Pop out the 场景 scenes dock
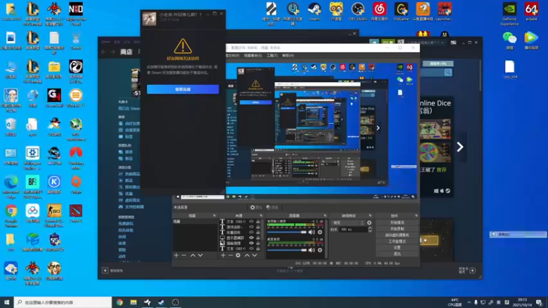 (214, 216)
